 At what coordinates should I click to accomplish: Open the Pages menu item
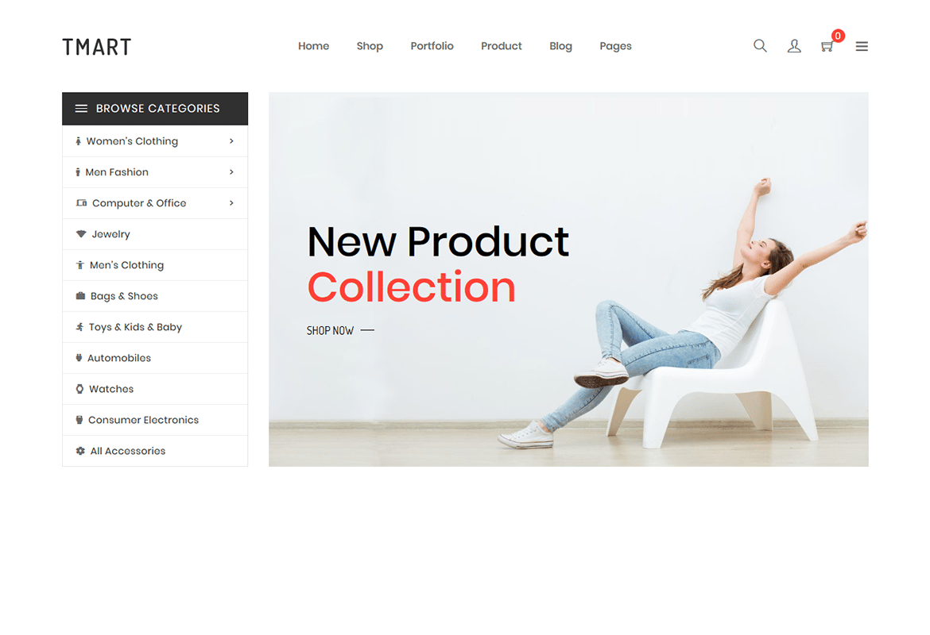pos(615,46)
